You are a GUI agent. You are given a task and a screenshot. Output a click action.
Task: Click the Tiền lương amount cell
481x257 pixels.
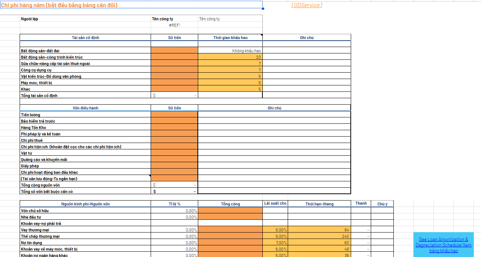174,115
